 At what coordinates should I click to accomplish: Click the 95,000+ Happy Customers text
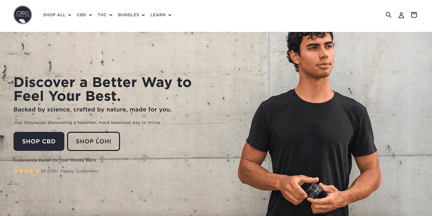[x=70, y=171]
